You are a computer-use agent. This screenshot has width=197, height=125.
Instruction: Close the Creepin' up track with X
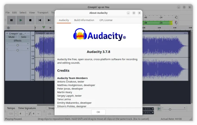click(x=7, y=33)
